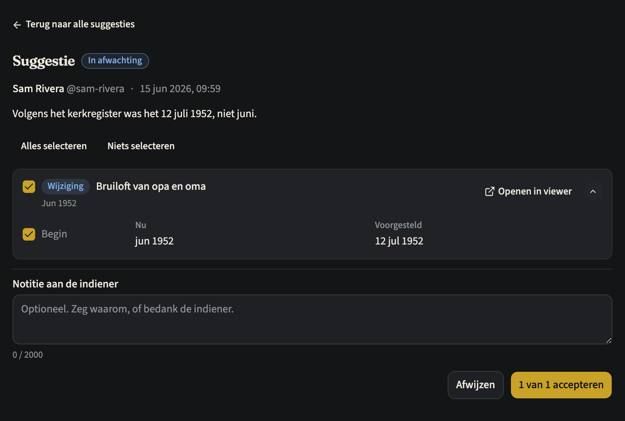This screenshot has width=625, height=421.
Task: Click the timestamp '15 jun 2026, 09:59'
Action: coord(180,89)
